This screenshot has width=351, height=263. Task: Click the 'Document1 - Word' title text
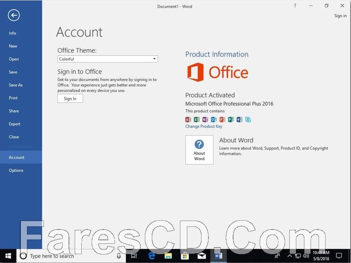click(x=175, y=7)
